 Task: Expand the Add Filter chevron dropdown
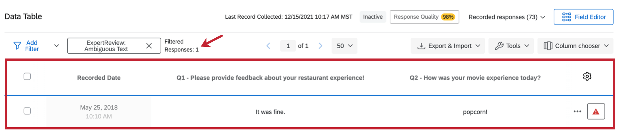(x=56, y=46)
